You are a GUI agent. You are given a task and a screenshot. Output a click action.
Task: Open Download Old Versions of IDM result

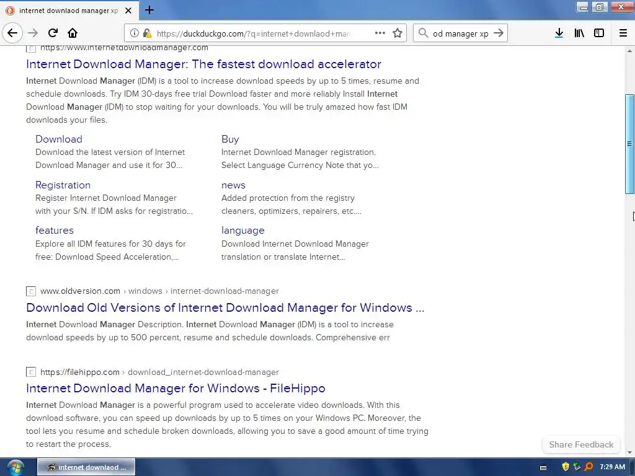coord(225,307)
